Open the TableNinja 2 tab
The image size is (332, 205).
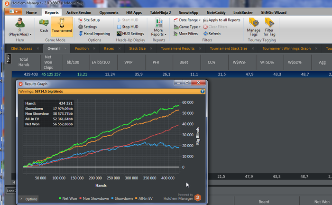(x=160, y=12)
